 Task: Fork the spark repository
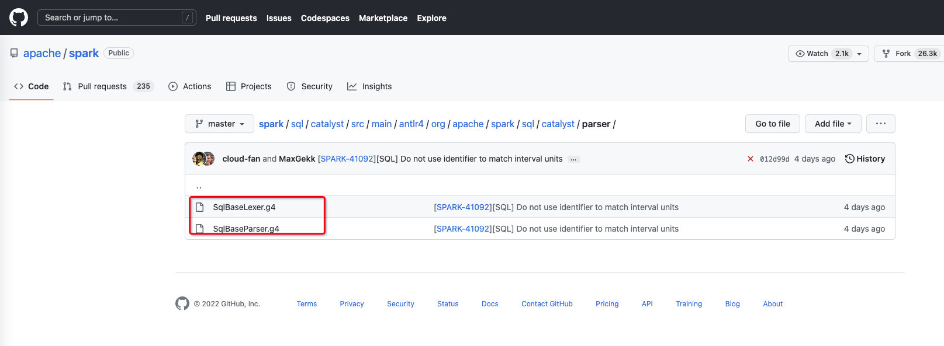click(x=897, y=54)
